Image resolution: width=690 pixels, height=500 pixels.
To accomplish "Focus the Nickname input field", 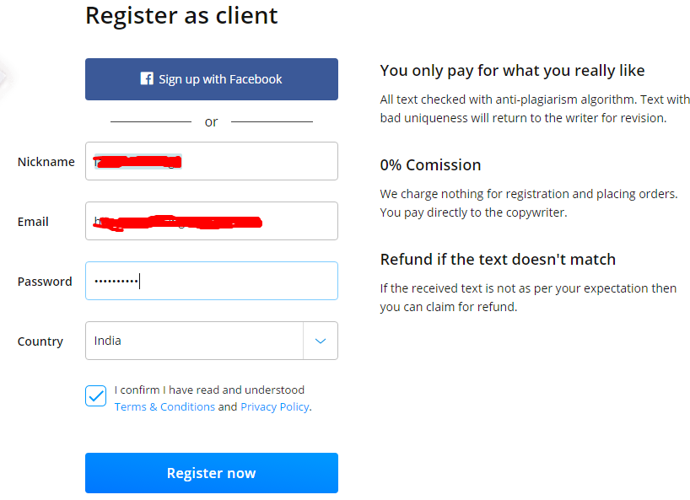I will 212,161.
